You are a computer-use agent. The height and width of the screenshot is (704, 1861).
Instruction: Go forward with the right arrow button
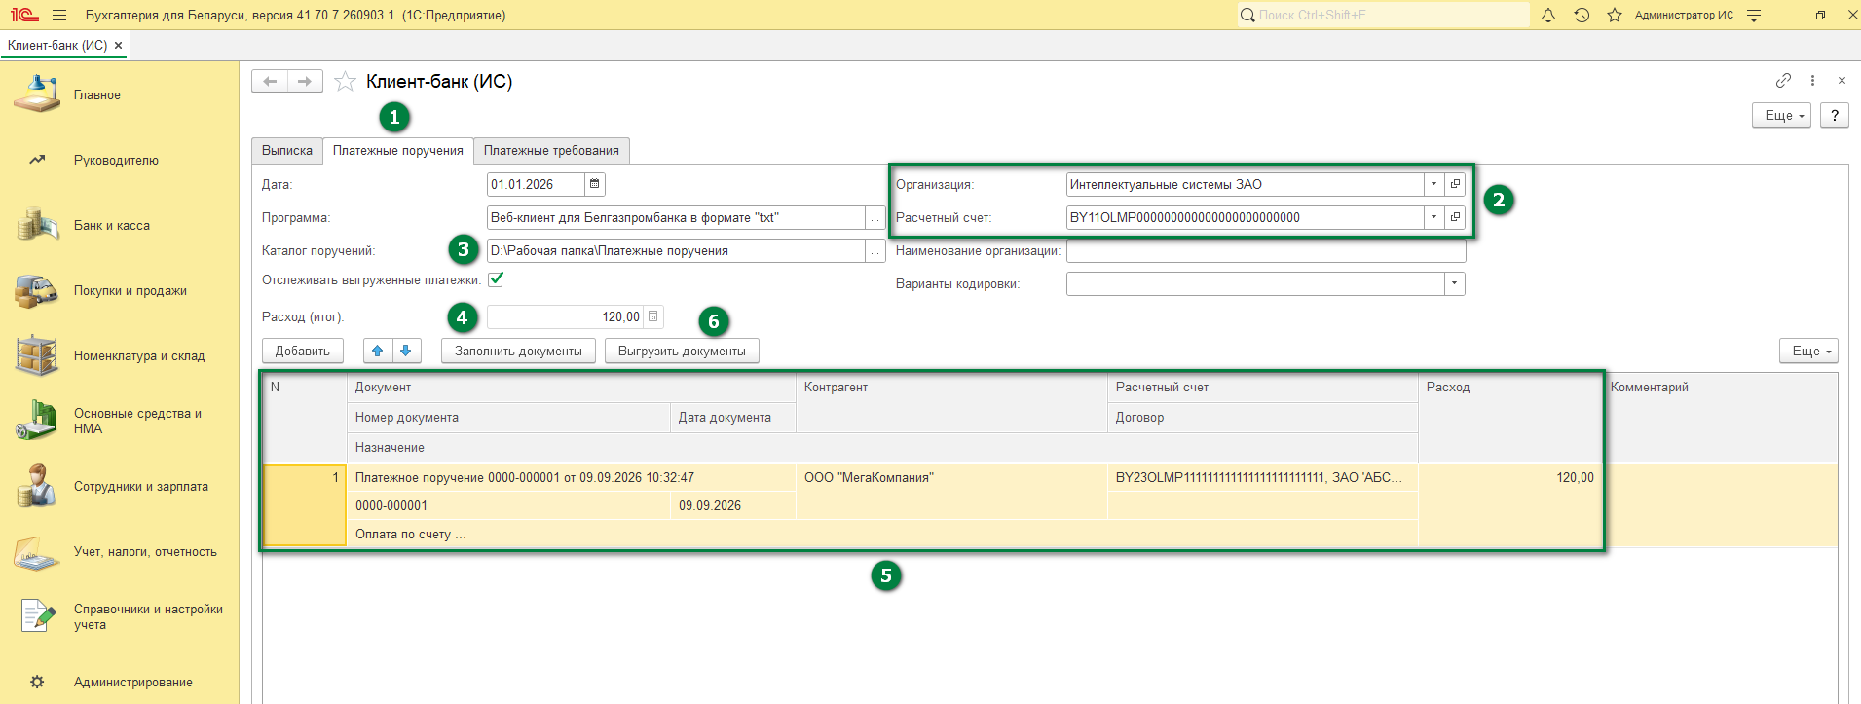(305, 82)
